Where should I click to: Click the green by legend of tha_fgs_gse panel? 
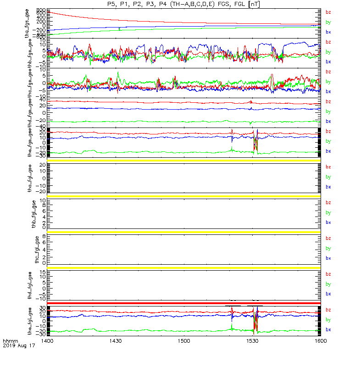(x=328, y=22)
